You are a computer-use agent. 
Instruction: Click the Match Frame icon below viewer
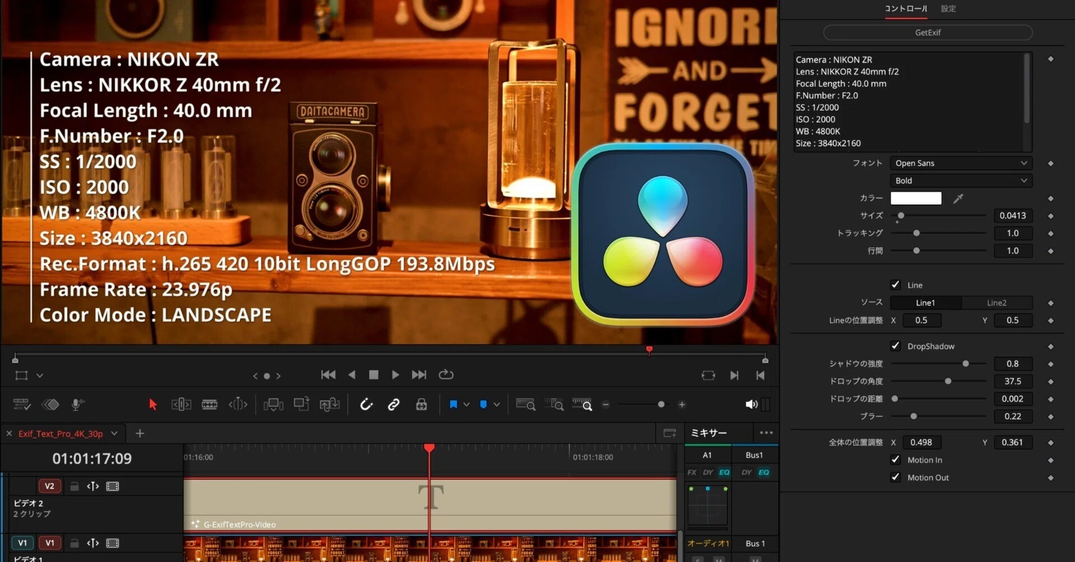708,375
